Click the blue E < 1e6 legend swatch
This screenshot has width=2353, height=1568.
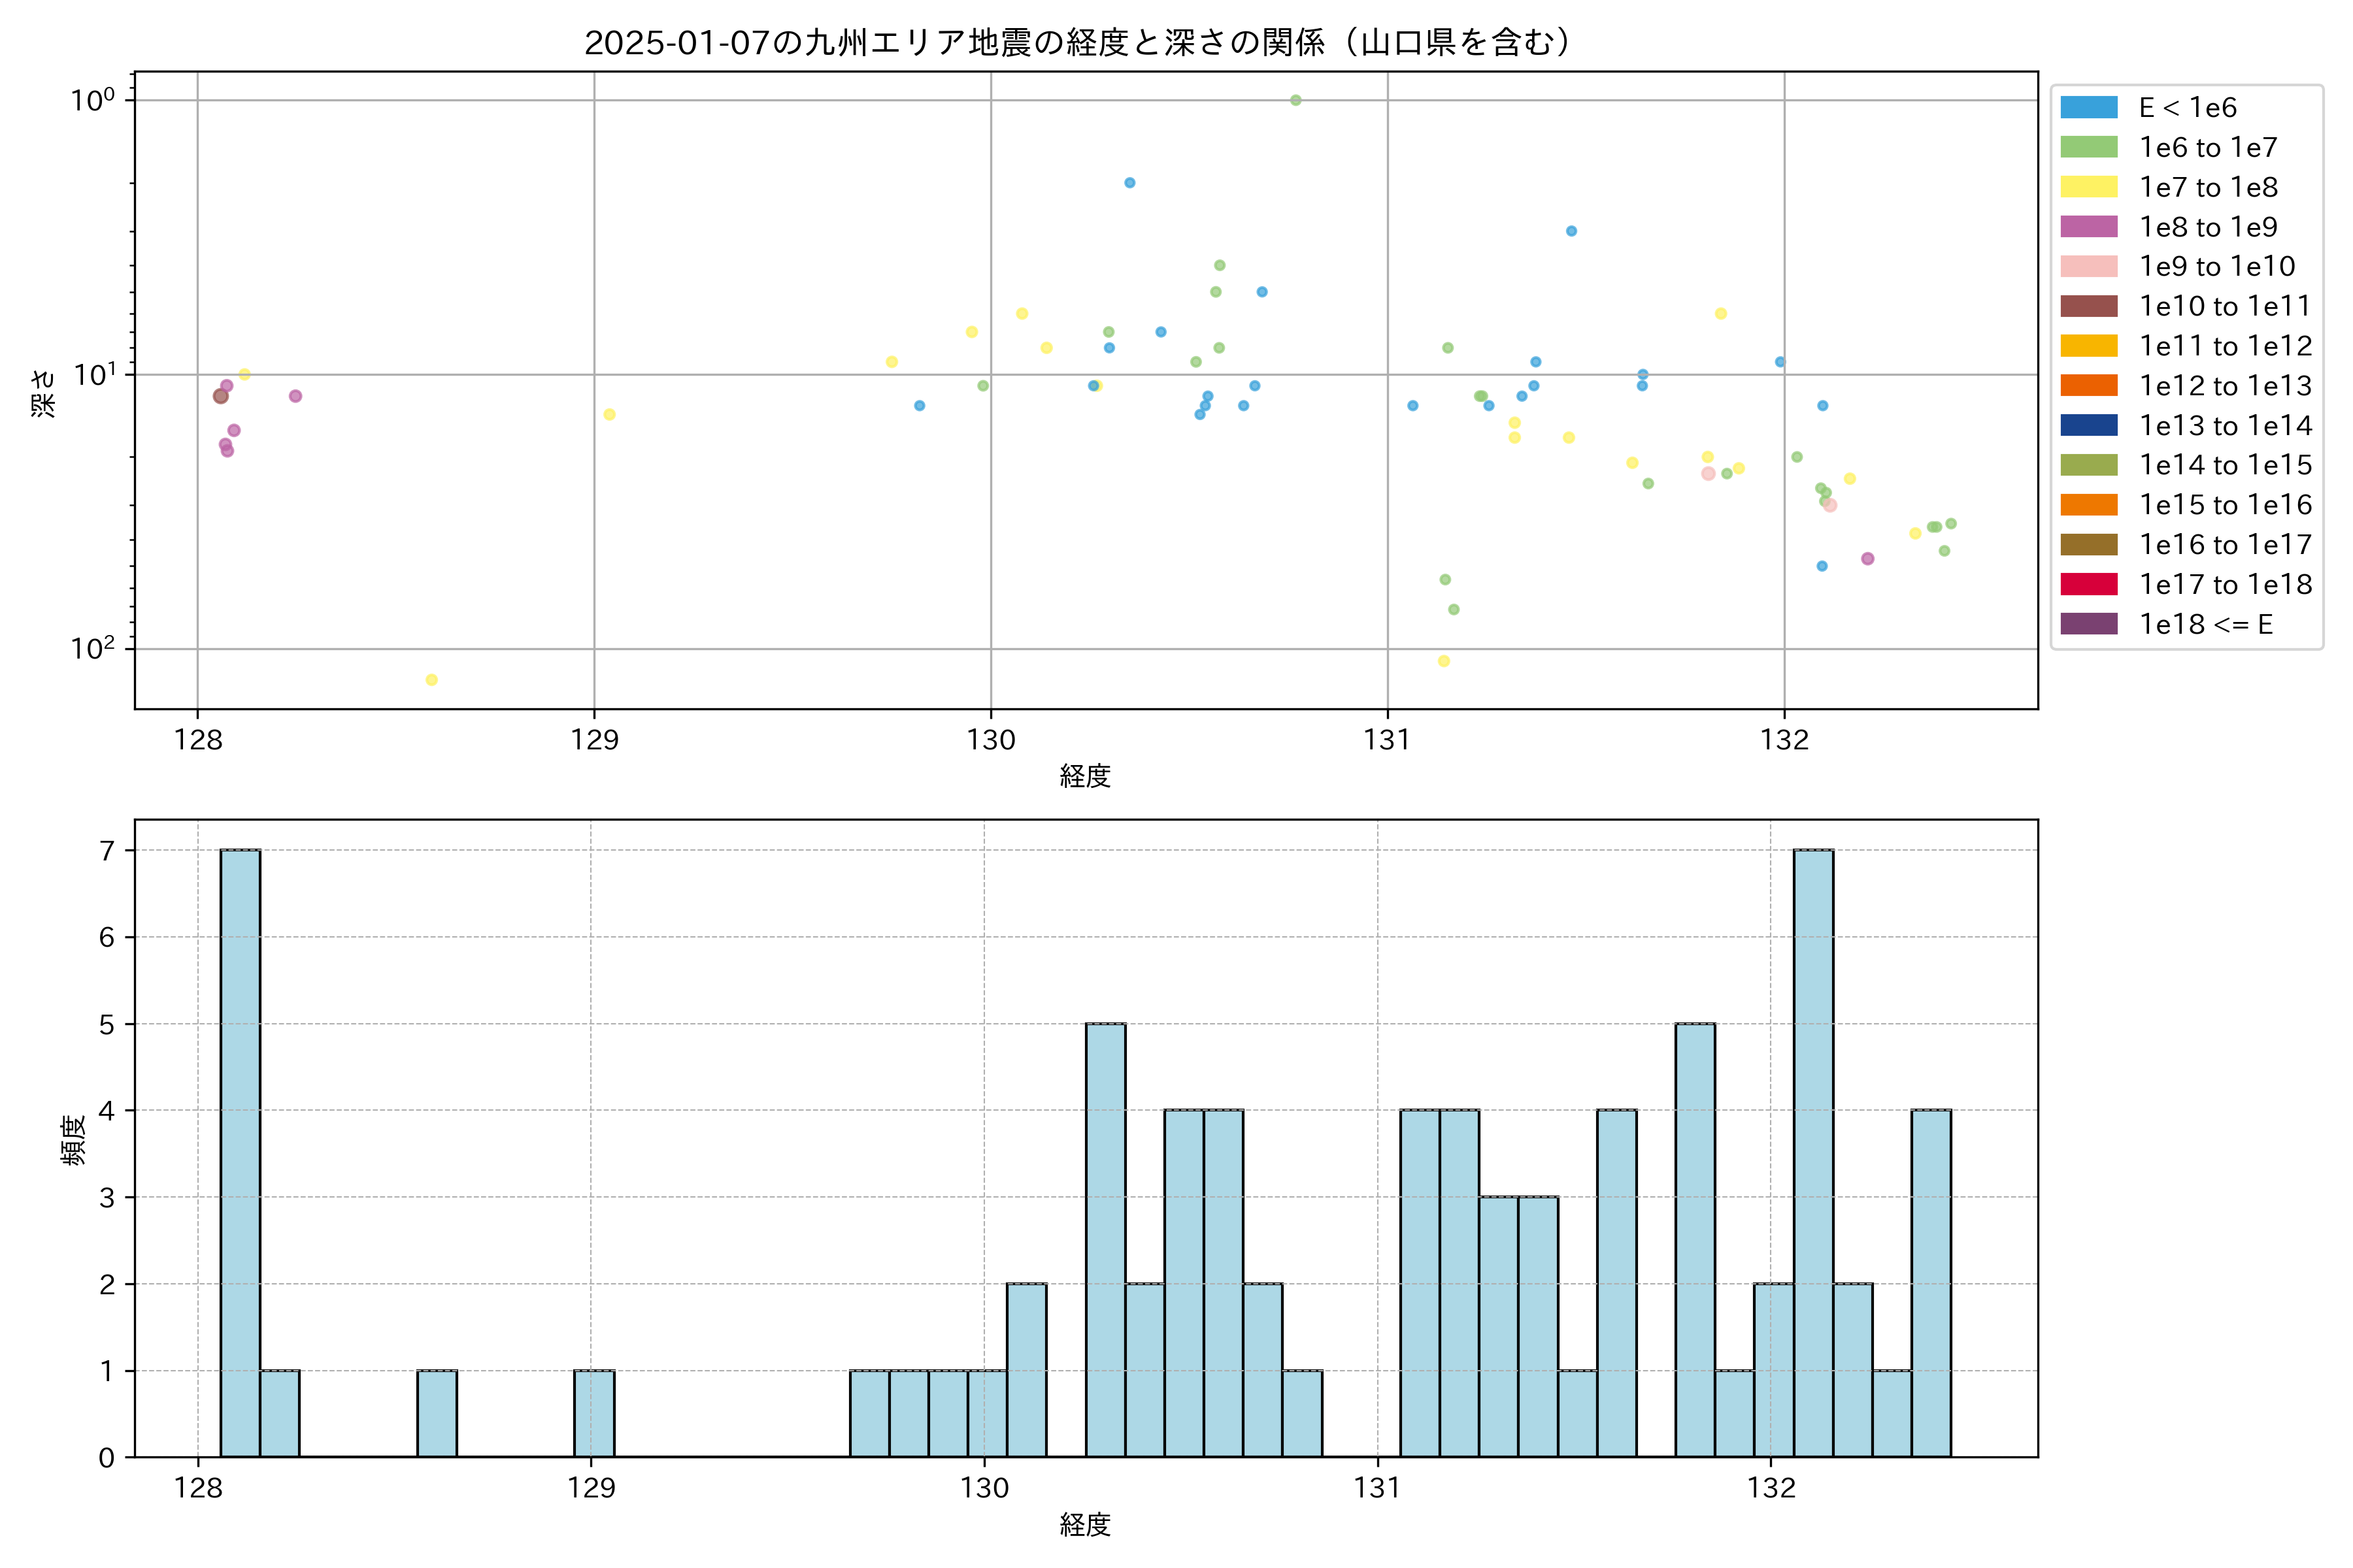coord(2089,108)
